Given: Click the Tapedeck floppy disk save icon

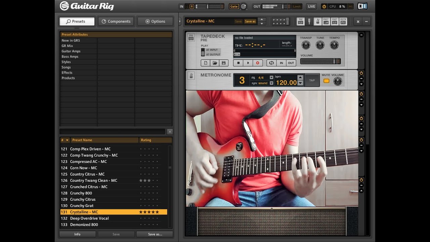Looking at the screenshot, I should [224, 63].
